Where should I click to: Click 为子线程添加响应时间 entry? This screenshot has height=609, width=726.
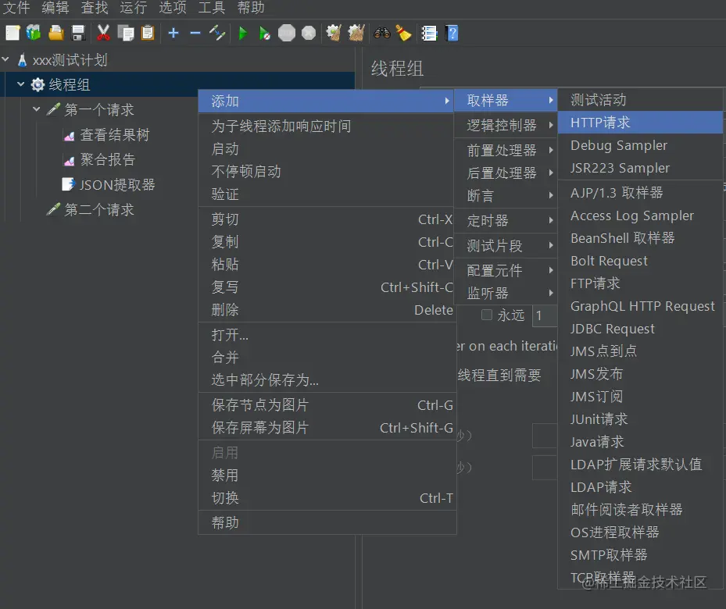point(327,126)
